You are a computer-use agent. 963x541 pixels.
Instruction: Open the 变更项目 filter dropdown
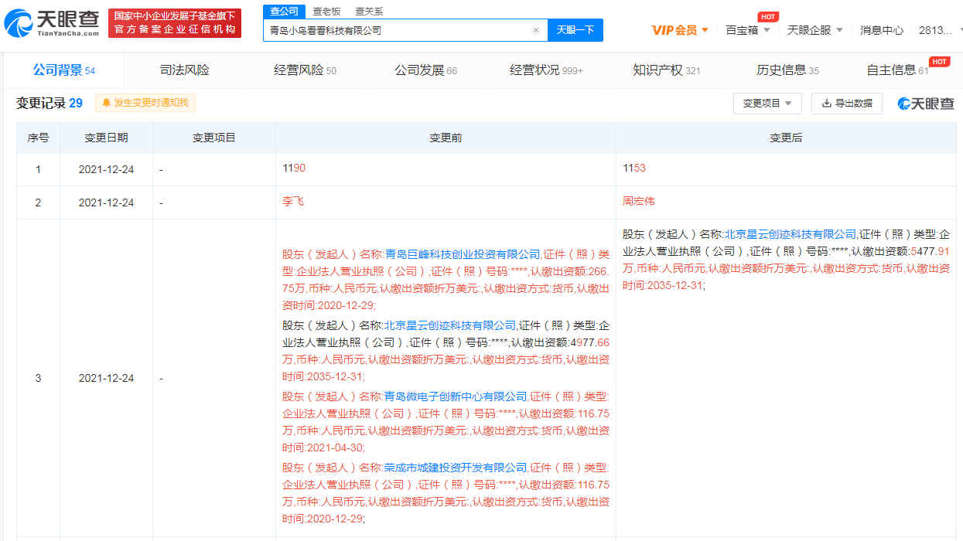point(767,103)
